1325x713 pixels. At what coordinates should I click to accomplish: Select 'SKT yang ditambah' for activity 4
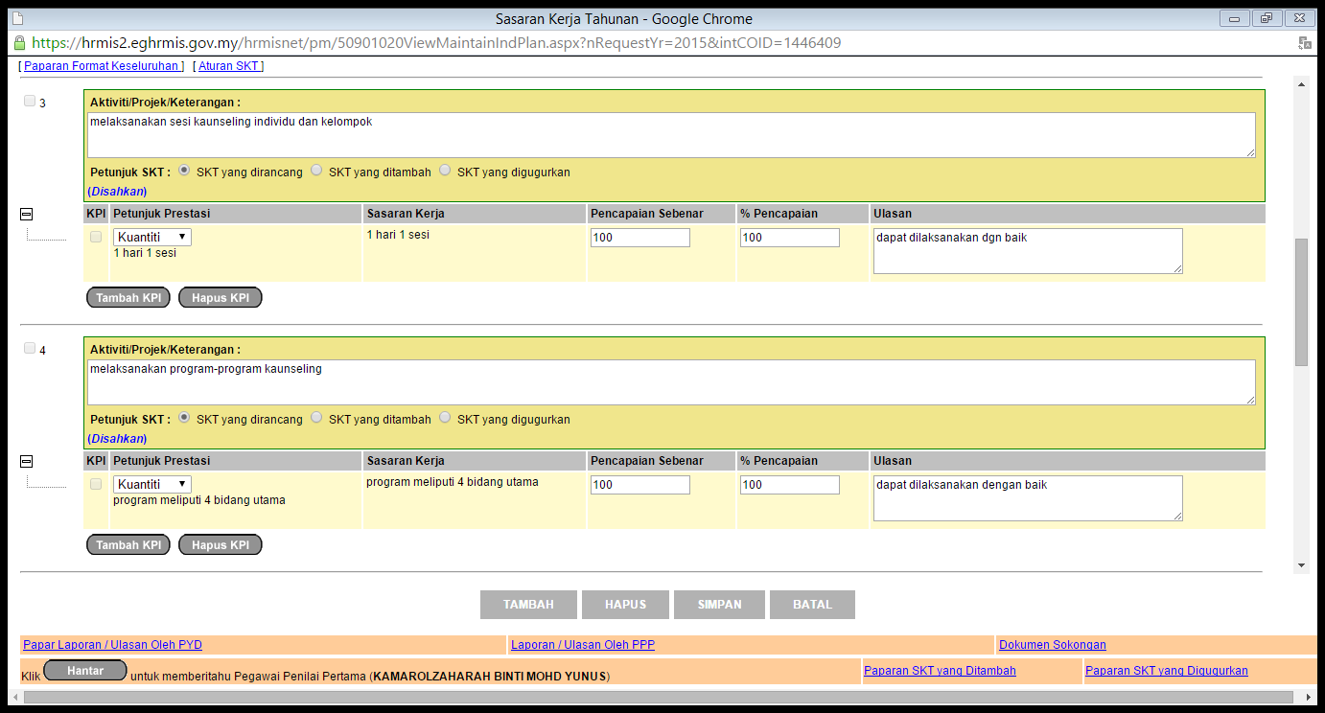(316, 418)
